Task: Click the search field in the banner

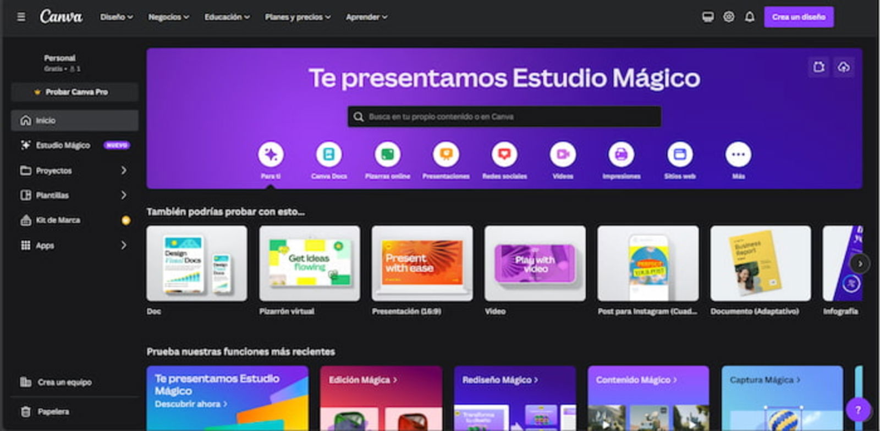Action: point(504,117)
